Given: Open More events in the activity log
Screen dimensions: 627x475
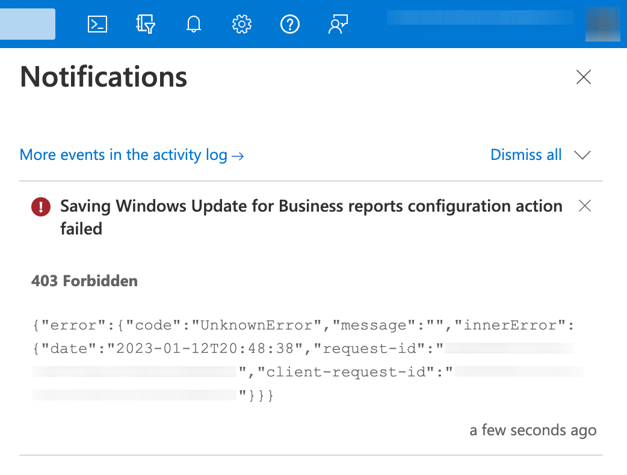Looking at the screenshot, I should tap(132, 155).
